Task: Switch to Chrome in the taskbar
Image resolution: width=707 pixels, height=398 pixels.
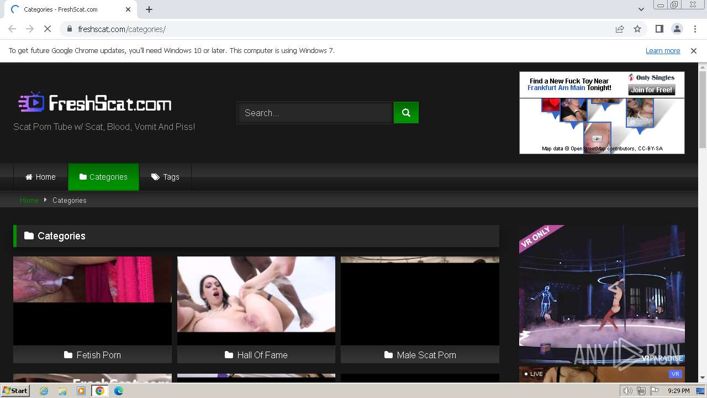Action: 100,391
